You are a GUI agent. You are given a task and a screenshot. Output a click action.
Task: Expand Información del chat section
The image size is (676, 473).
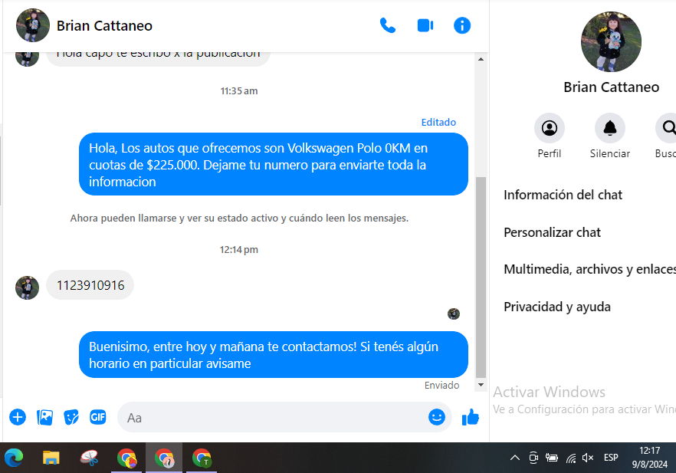coord(563,195)
